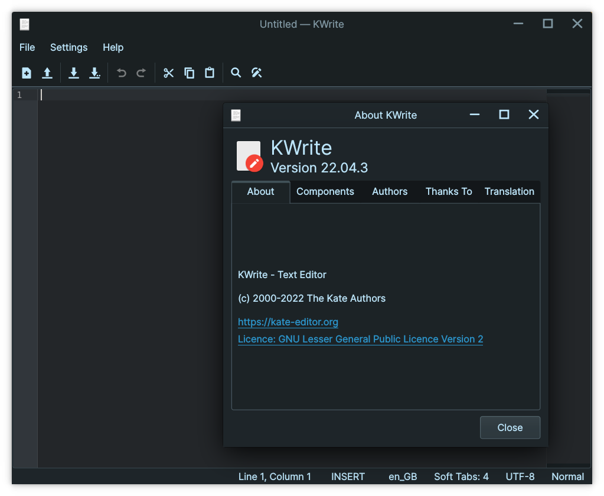The width and height of the screenshot is (604, 496).
Task: Maximize the About KWrite dialog
Action: point(504,115)
